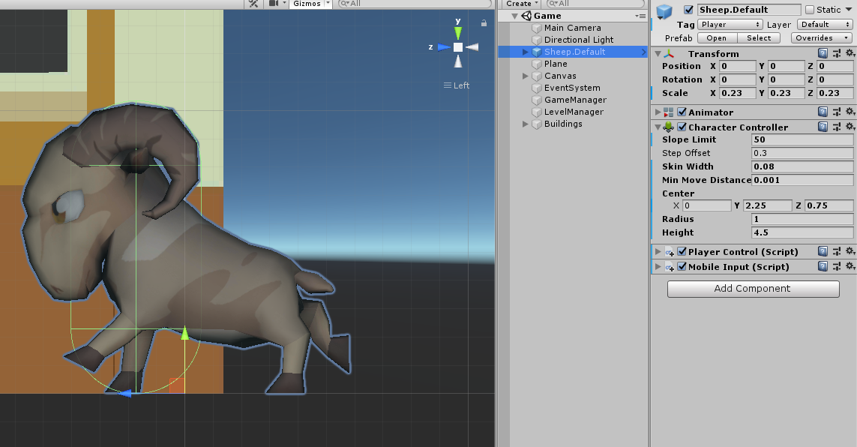Click the cube icon next to Sheep.Default
This screenshot has width=857, height=447.
(537, 52)
